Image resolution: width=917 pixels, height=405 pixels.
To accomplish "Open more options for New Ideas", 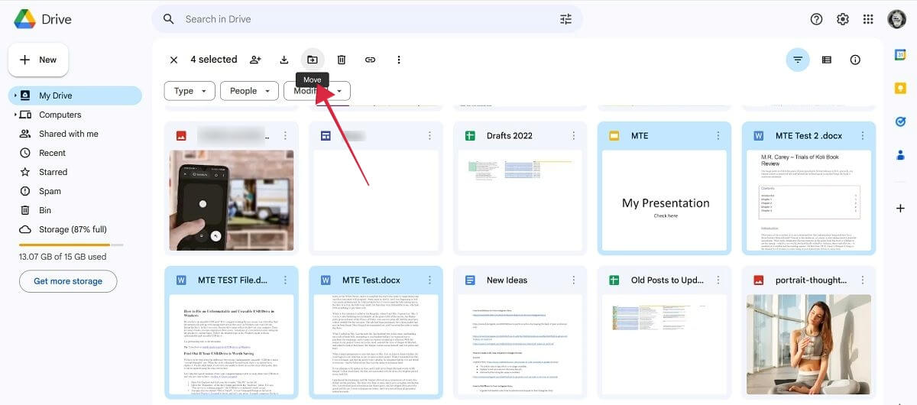I will 573,280.
